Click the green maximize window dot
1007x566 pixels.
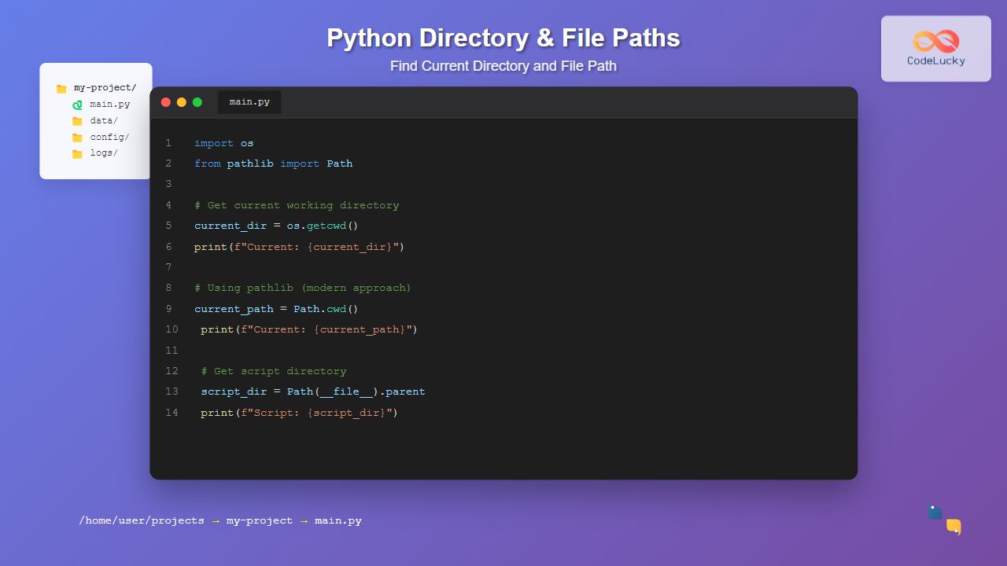[x=197, y=102]
